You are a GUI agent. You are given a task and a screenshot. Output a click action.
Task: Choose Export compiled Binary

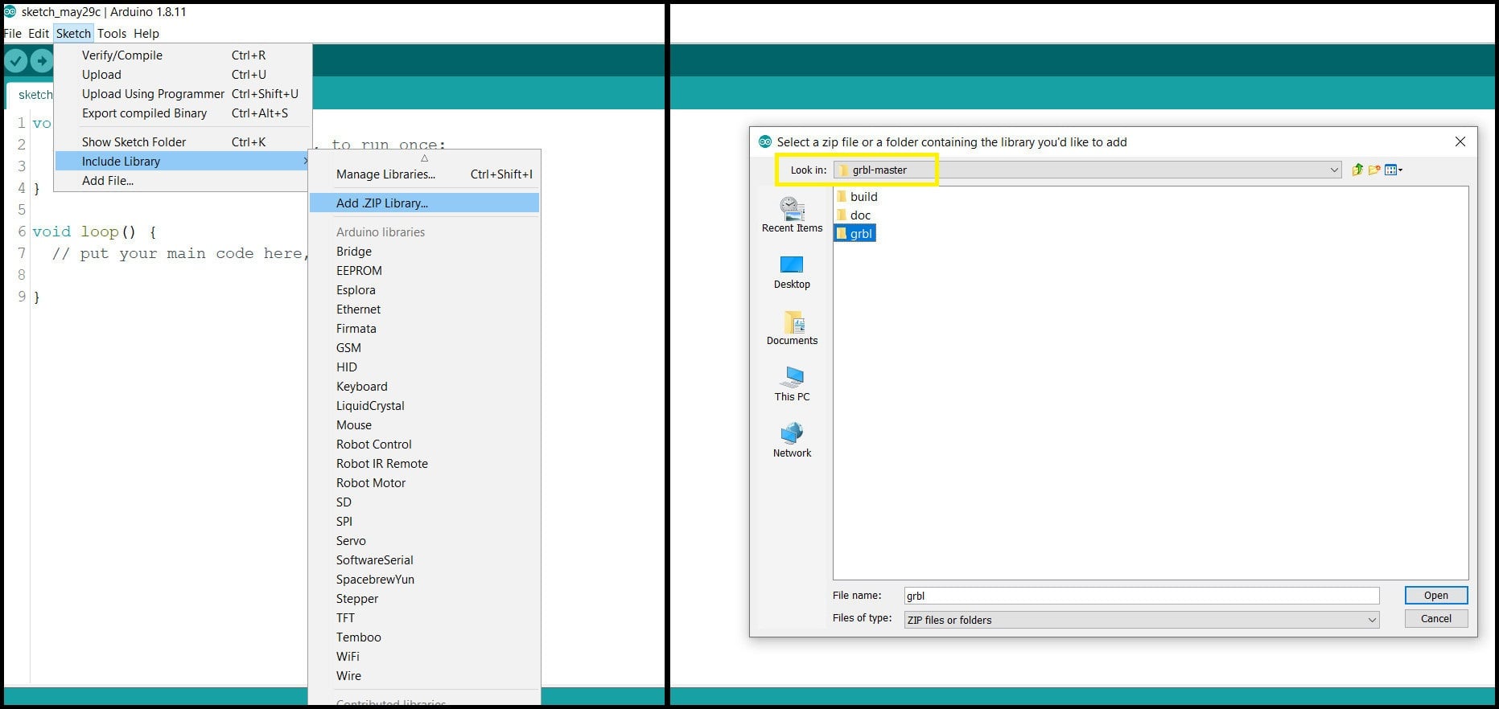click(x=183, y=113)
